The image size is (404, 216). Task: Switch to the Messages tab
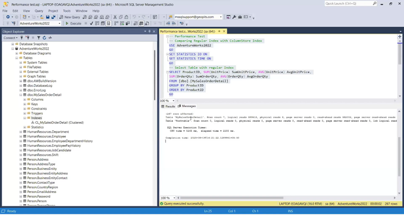click(x=187, y=106)
